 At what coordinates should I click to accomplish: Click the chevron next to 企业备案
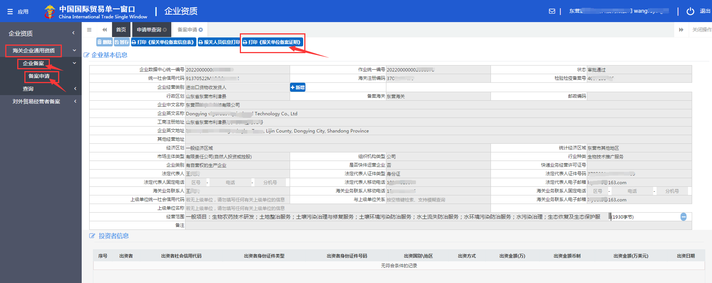pos(74,63)
